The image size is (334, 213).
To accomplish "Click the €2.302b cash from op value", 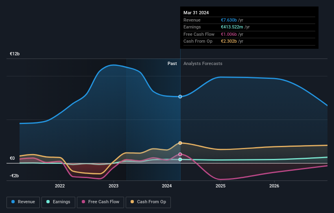I will point(229,41).
